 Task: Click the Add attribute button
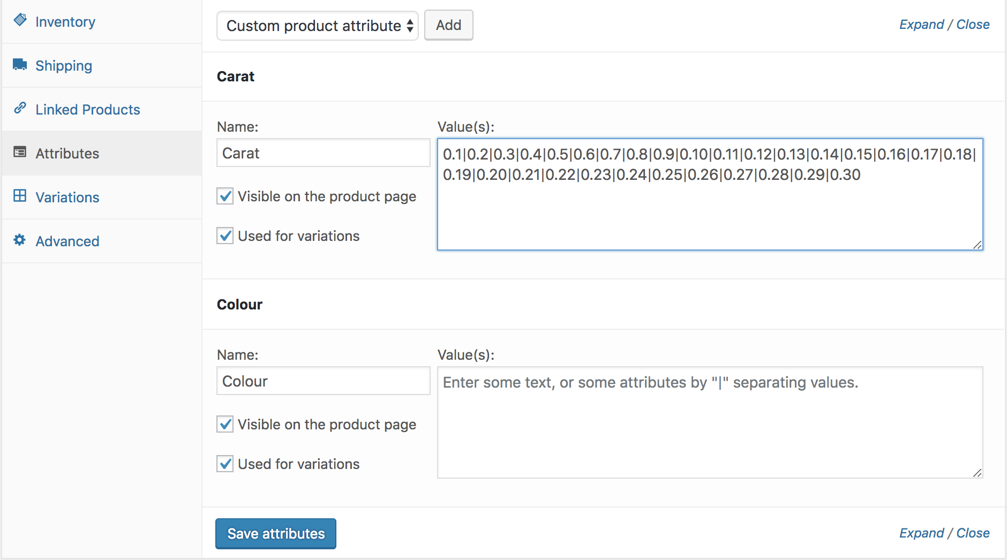coord(449,25)
